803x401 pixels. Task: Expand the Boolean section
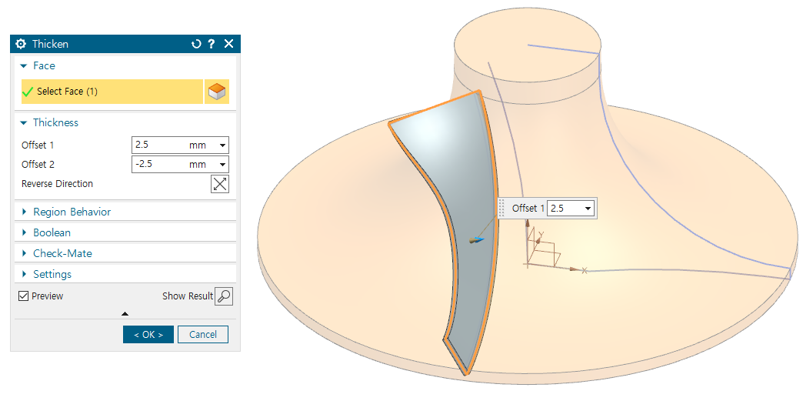click(24, 232)
